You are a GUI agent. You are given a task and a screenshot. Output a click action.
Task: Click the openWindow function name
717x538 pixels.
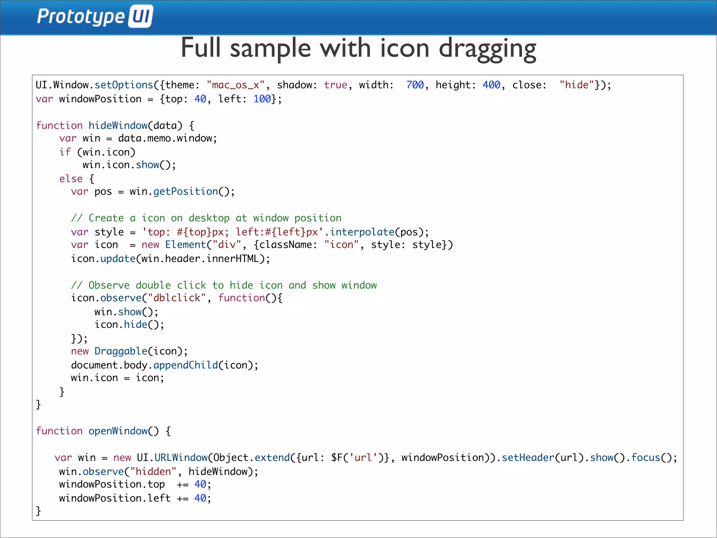pyautogui.click(x=118, y=431)
